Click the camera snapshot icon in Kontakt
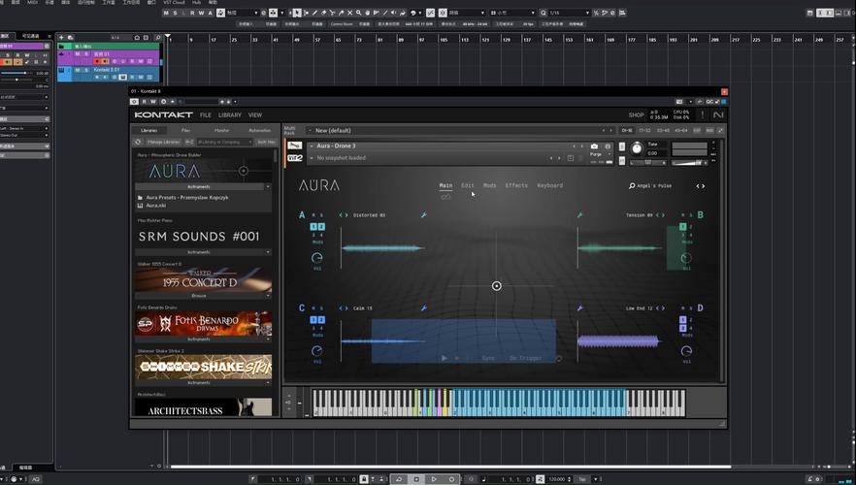 pos(594,146)
